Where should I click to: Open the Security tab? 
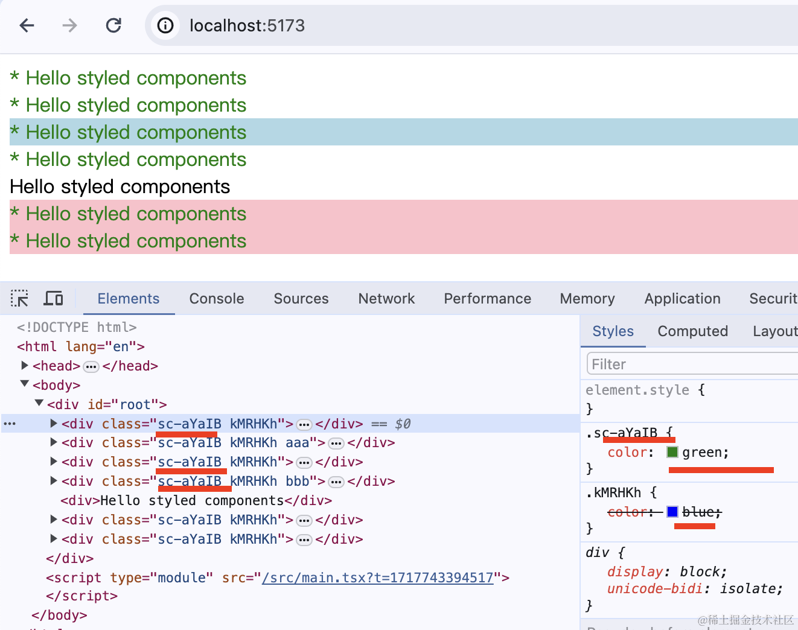point(773,299)
